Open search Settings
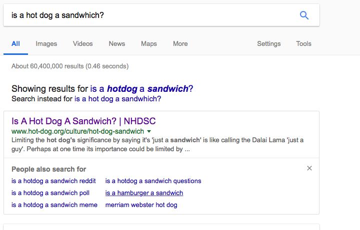 (269, 44)
